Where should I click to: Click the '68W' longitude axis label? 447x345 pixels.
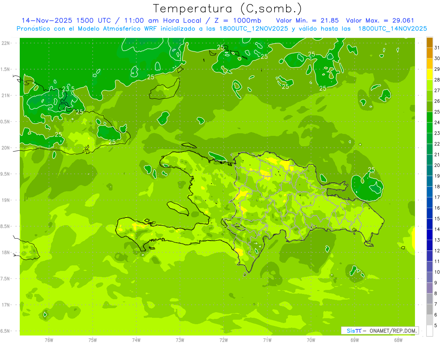pos(398,341)
